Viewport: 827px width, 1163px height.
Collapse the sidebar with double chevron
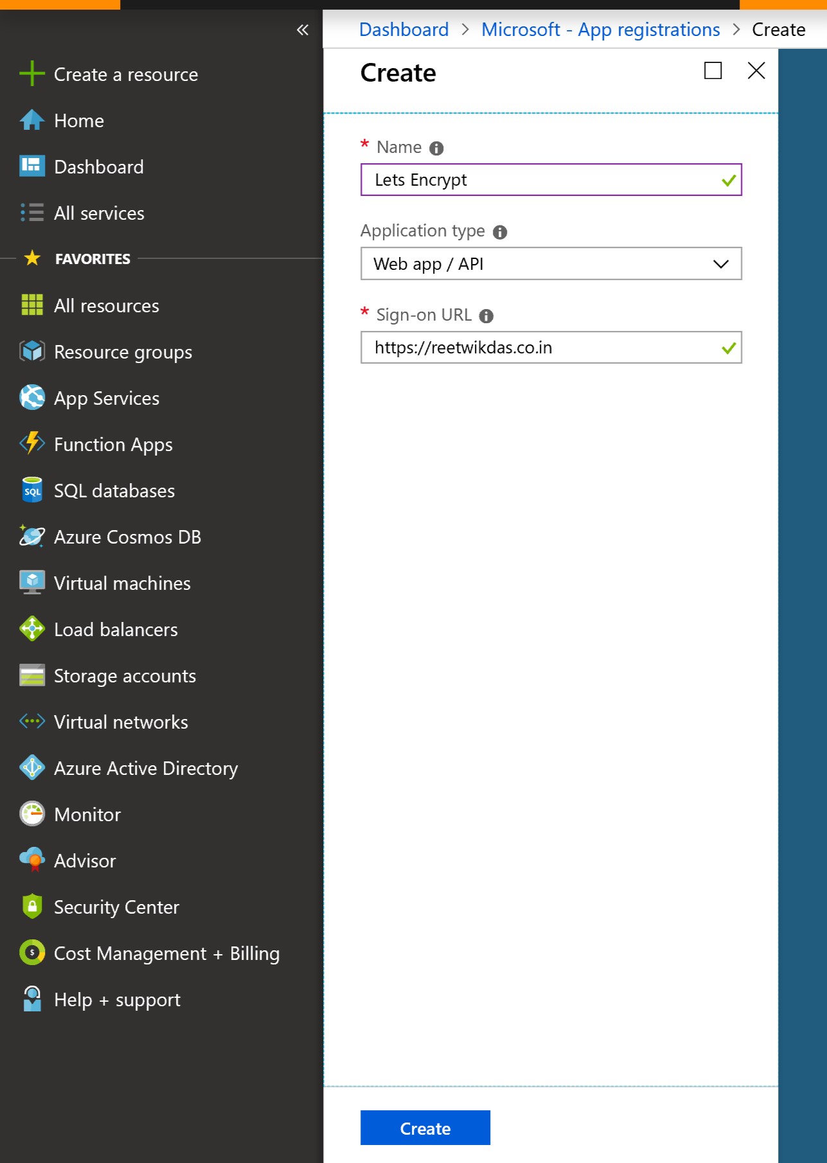pos(303,30)
